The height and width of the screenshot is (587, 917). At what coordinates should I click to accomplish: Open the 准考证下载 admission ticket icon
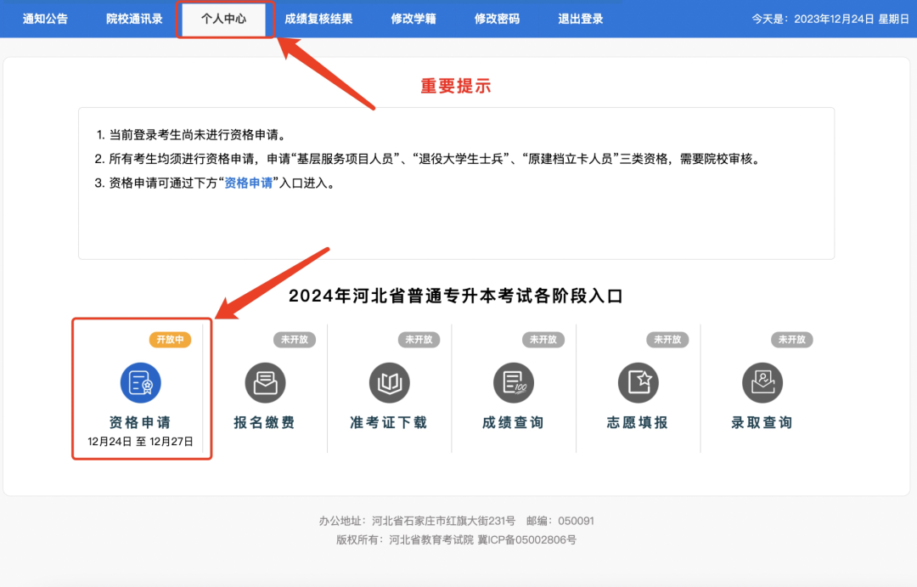[x=389, y=383]
